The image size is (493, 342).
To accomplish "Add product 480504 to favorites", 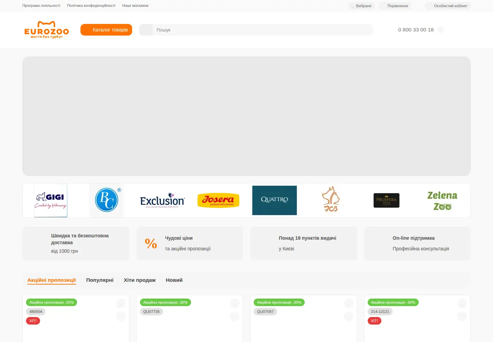I will click(121, 303).
